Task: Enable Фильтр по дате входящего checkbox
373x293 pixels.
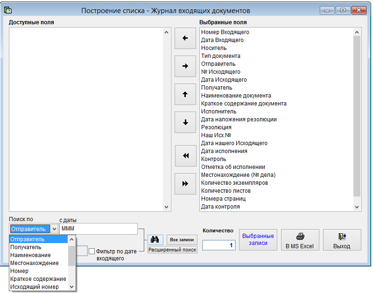Action: [91, 251]
